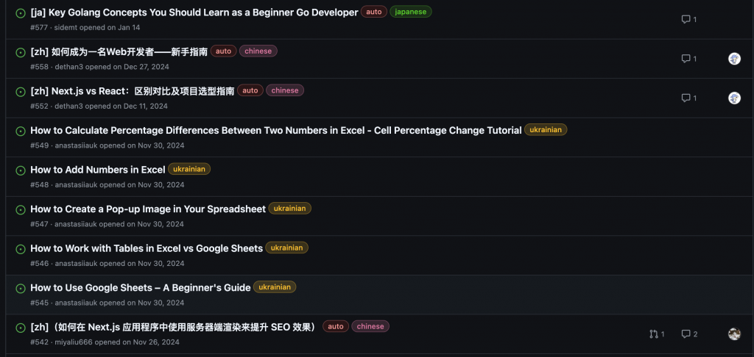This screenshot has height=357, width=754.
Task: Open issue How to Add Numbers in Excel
Action: [98, 170]
